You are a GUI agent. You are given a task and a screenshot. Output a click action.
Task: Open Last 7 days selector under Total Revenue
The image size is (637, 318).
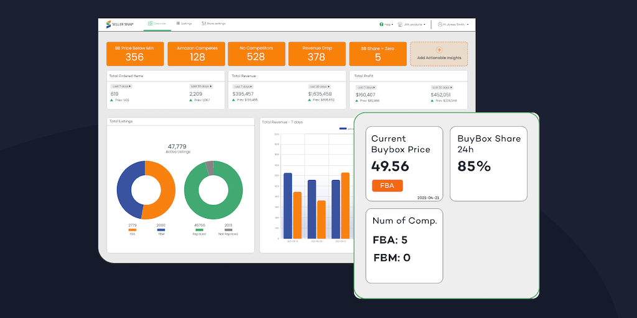tap(243, 86)
